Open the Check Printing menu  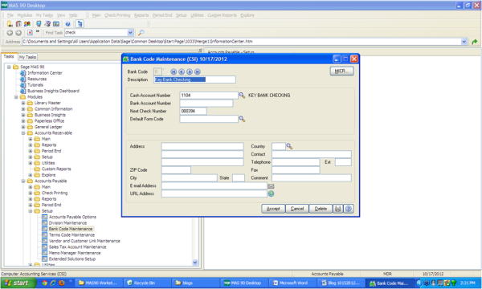(x=117, y=15)
